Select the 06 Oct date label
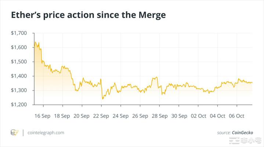The height and width of the screenshot is (147, 264). pos(236,116)
